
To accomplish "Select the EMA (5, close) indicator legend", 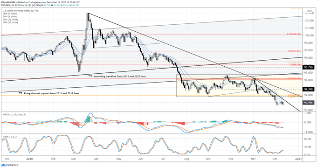I will [x=10, y=14].
